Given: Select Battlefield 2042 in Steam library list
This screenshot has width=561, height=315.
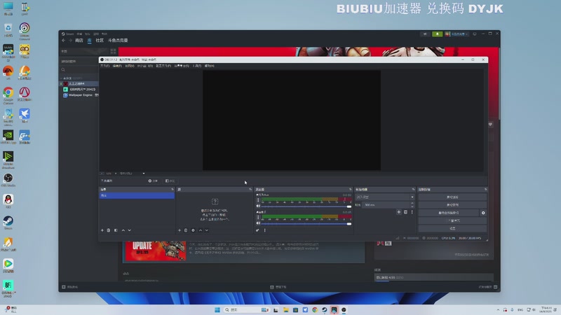Looking at the screenshot, I should pos(80,90).
